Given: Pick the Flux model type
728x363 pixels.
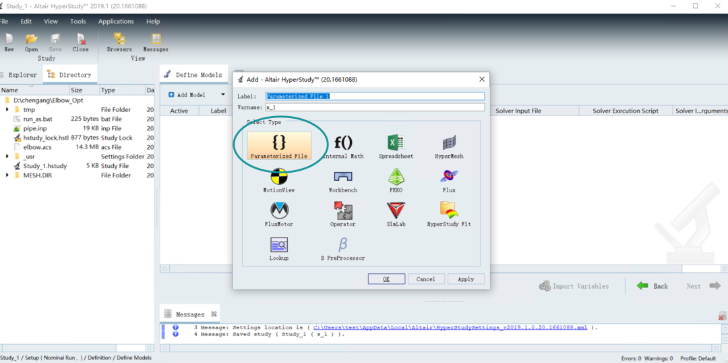Looking at the screenshot, I should point(448,181).
